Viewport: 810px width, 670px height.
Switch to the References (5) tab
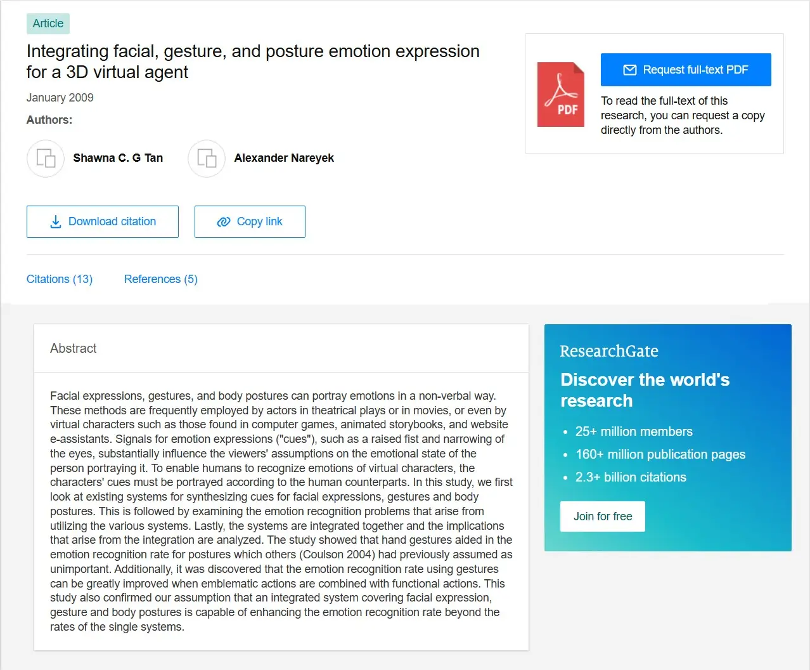161,279
